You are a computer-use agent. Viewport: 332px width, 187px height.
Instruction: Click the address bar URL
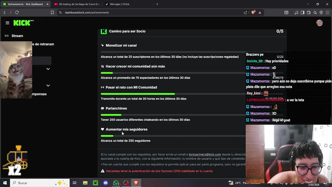tap(87, 12)
